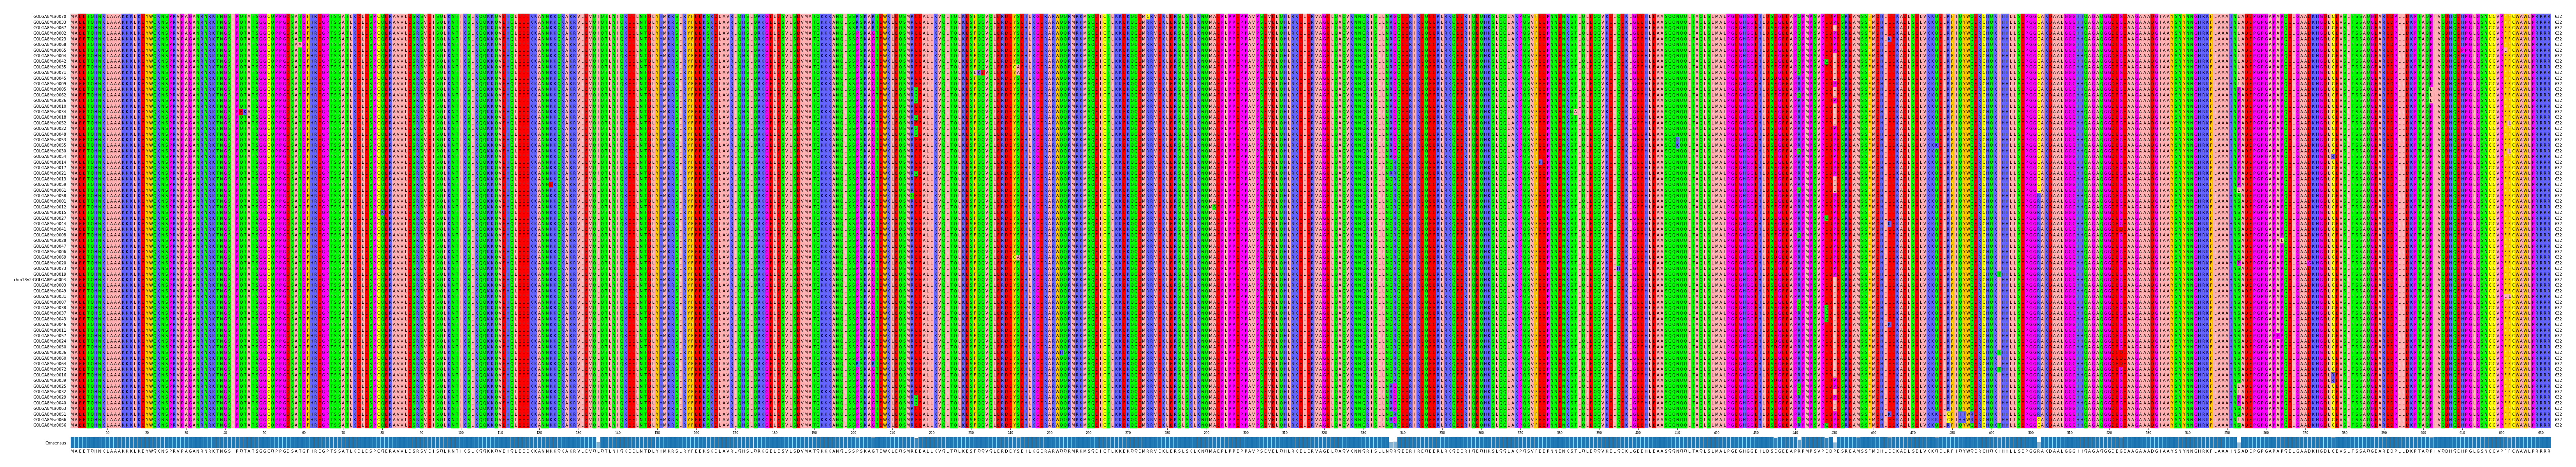Select the GOLGA8M:a0018 row label
The width and height of the screenshot is (2576, 467).
pos(50,118)
